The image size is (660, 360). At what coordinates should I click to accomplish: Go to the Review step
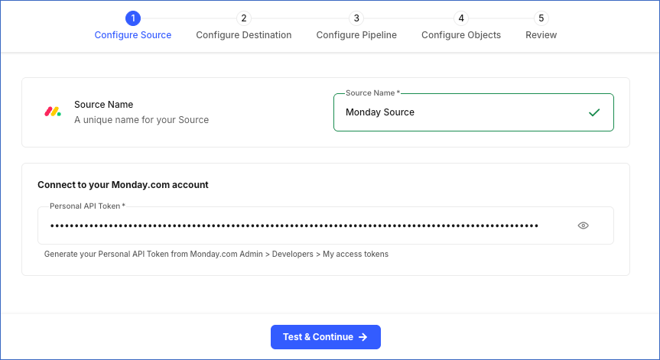(x=541, y=35)
